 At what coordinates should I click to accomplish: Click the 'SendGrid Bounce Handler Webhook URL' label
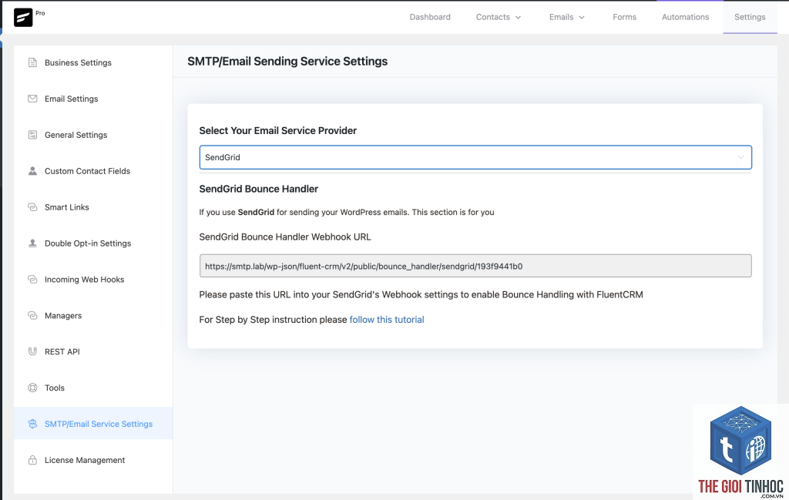point(285,237)
